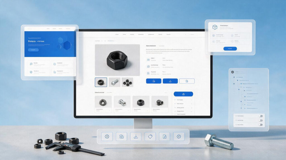
Task: Click the last item in the monitor's top navigation row
Action: click(168, 34)
